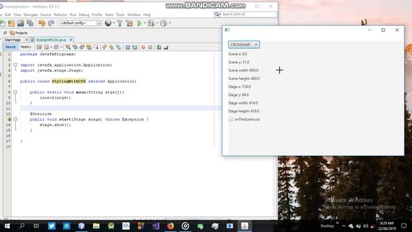Open the Debug menu
Screen dimensions: 412x232
click(84, 15)
